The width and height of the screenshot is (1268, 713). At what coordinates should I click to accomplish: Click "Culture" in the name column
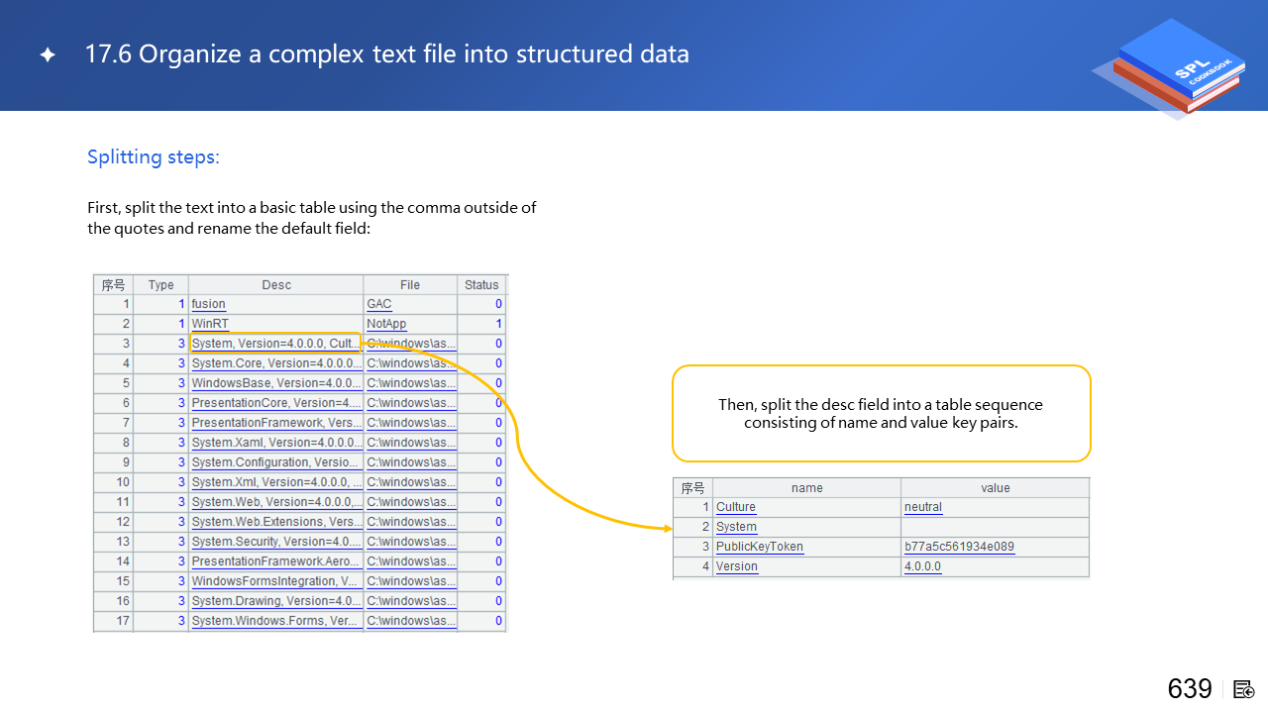click(736, 507)
